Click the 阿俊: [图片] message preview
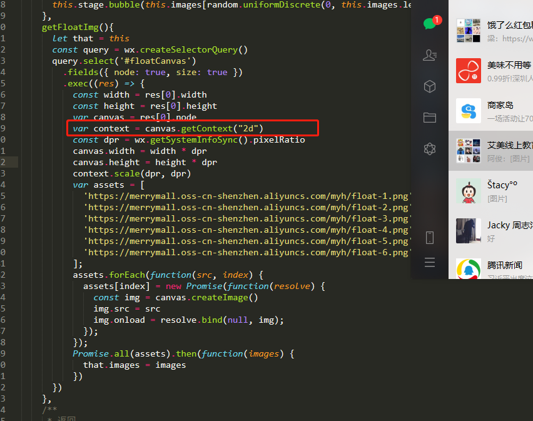This screenshot has height=421, width=533. click(x=509, y=159)
